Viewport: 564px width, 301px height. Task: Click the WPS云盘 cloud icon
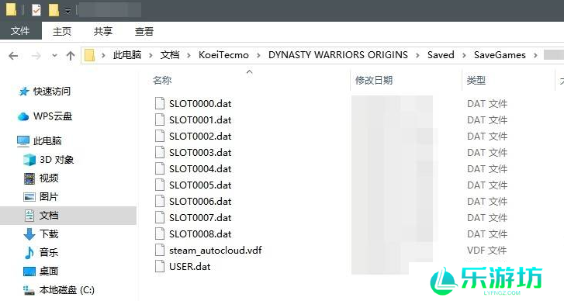tap(23, 116)
